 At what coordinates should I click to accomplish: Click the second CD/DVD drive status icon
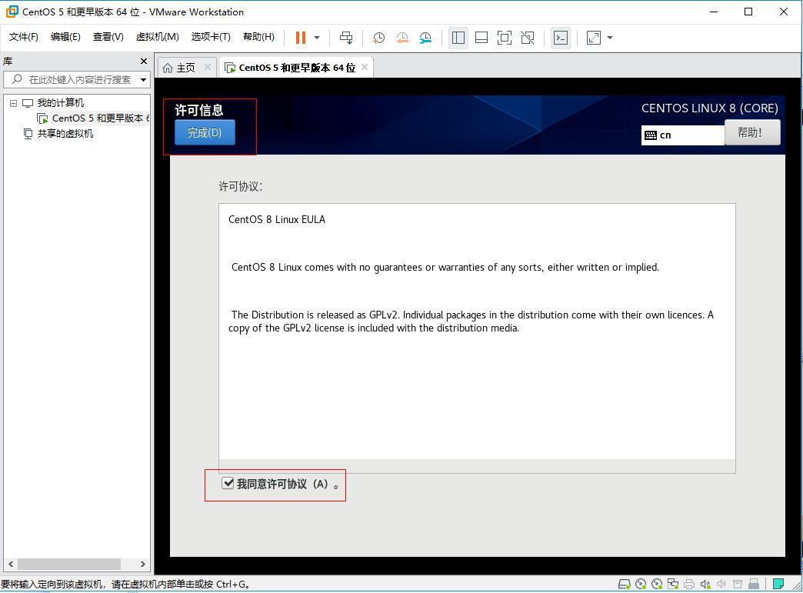click(657, 584)
